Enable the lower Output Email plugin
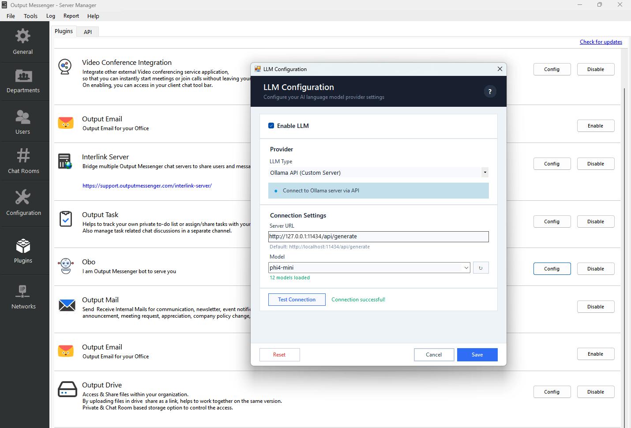The width and height of the screenshot is (631, 428). 595,354
